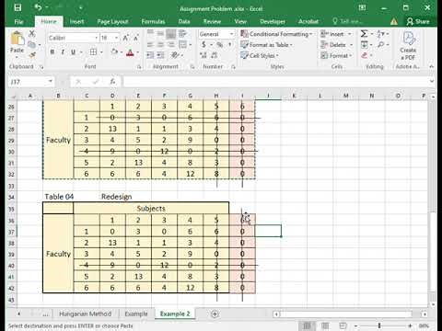Click the New Sheet plus icon

click(x=215, y=314)
